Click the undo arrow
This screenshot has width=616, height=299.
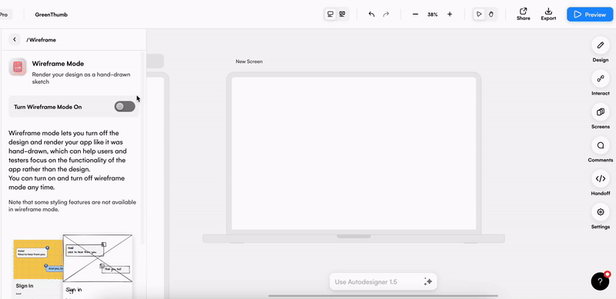click(372, 15)
